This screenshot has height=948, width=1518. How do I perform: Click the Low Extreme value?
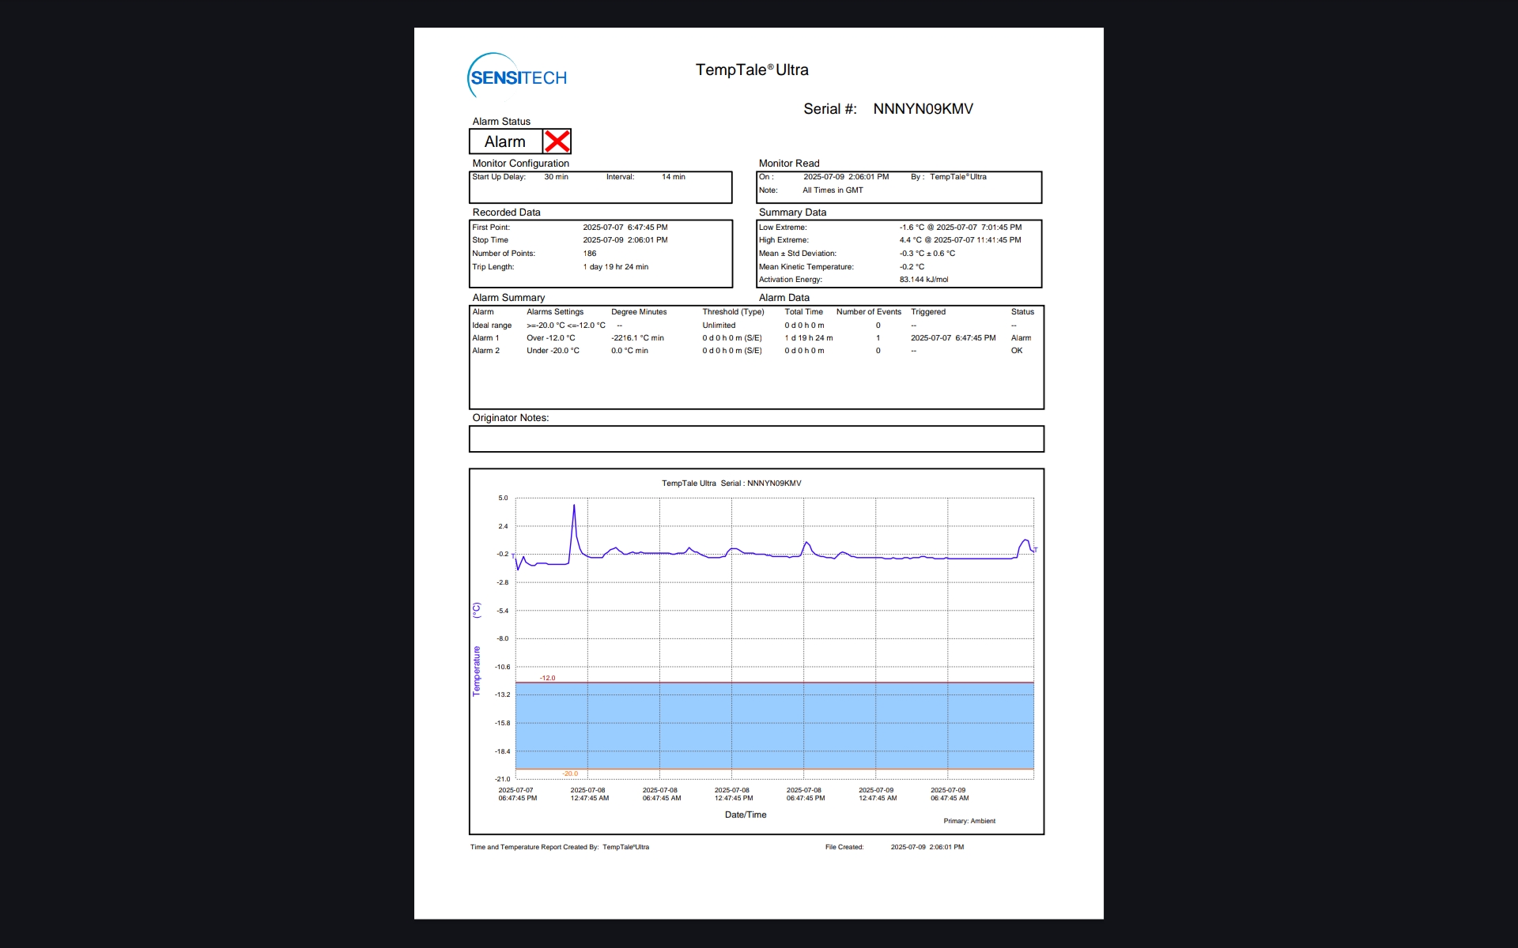tap(960, 228)
